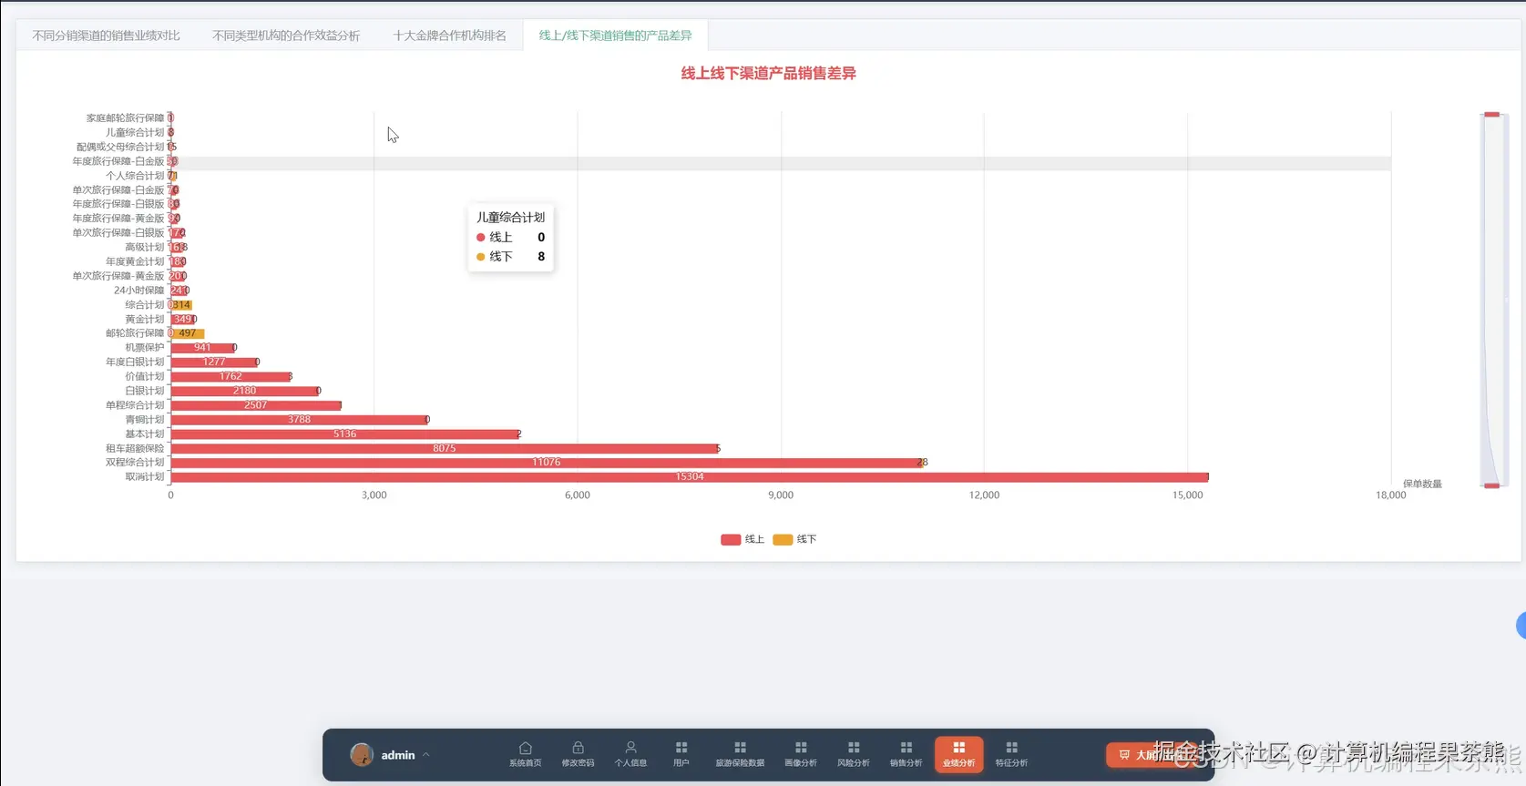This screenshot has width=1526, height=786.
Task: Toggle 线上 series in chart legend
Action: (x=743, y=539)
